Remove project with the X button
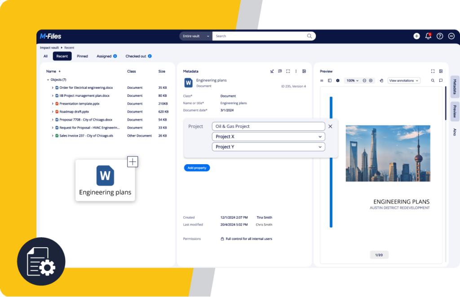460x297 pixels. [x=330, y=127]
